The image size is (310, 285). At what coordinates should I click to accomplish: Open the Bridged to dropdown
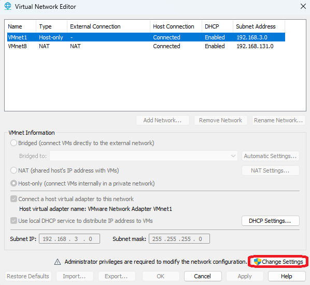coord(143,156)
